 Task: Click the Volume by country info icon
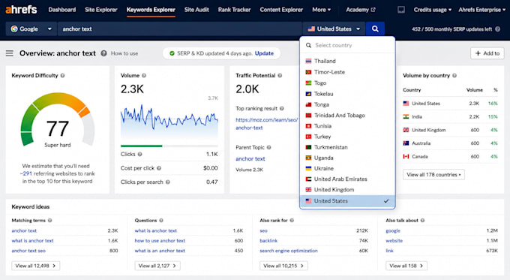[x=454, y=76]
